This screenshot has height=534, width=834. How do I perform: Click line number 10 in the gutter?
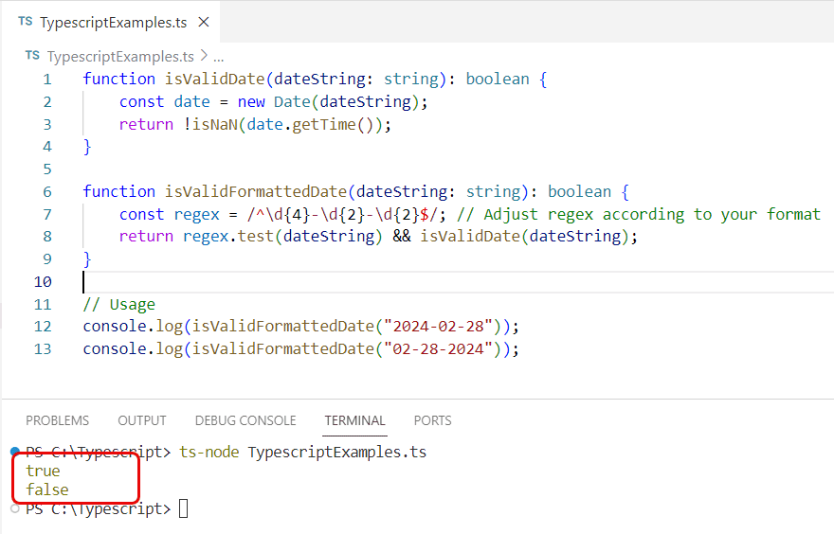[x=43, y=281]
